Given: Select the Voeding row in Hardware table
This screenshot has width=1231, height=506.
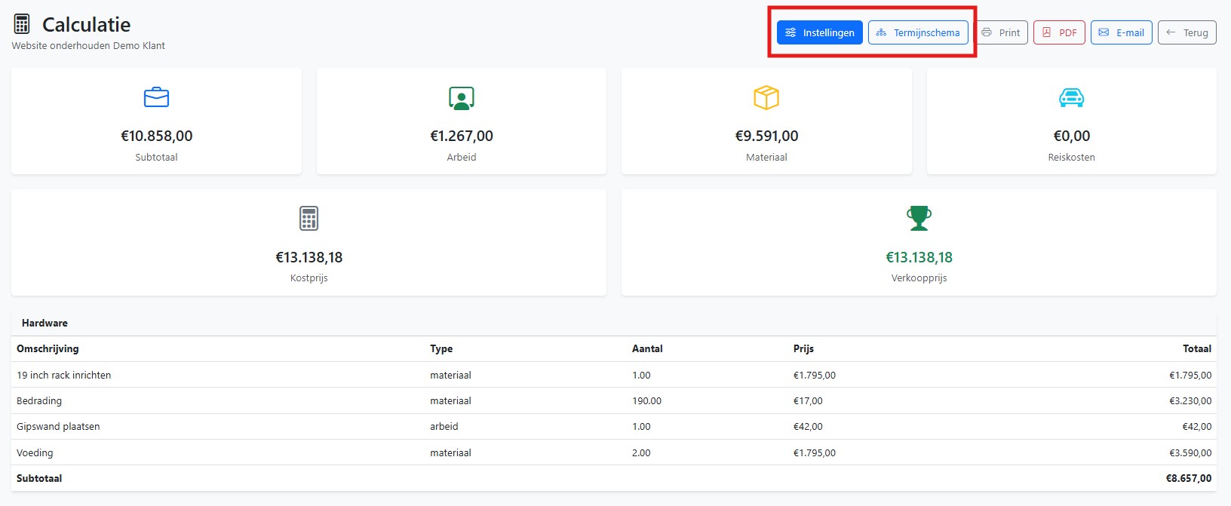Looking at the screenshot, I should click(614, 452).
